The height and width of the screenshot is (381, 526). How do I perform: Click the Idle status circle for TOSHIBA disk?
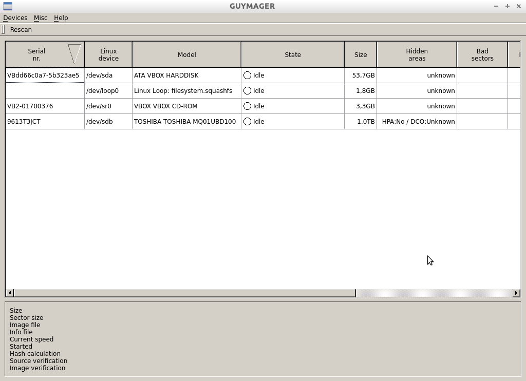point(247,121)
